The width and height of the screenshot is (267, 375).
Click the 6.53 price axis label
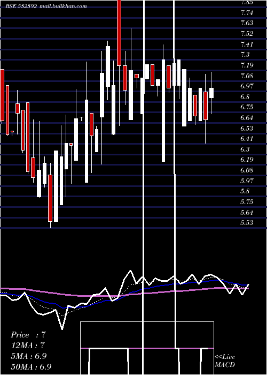247,128
